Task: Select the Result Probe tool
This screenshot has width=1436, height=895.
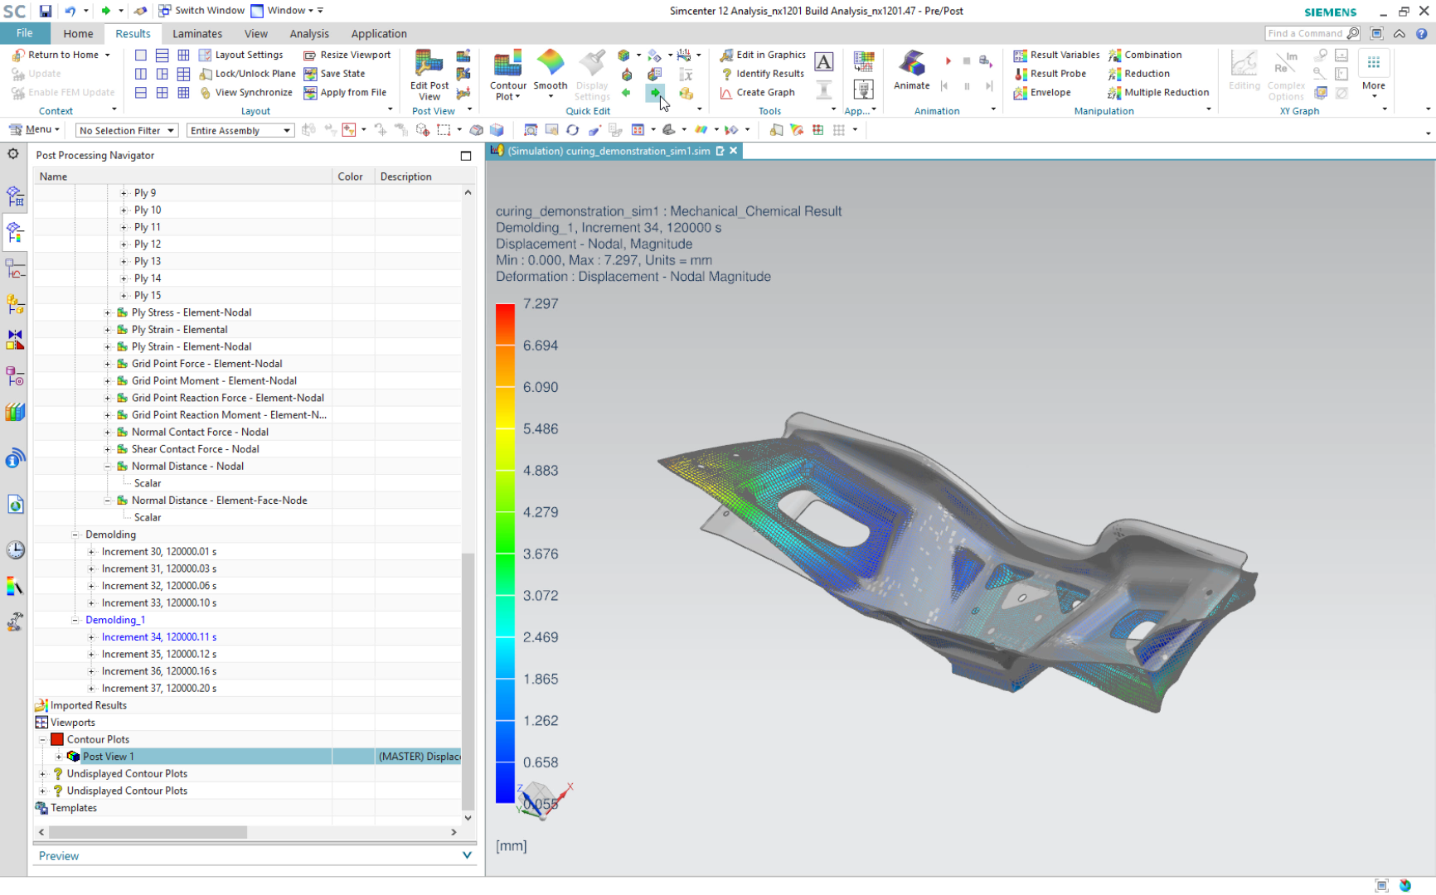Action: (x=1050, y=74)
